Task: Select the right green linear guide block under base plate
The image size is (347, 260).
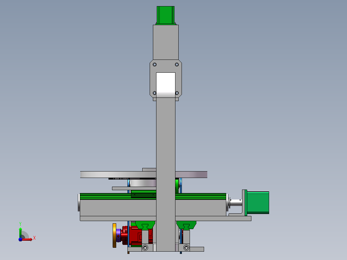Action: tap(186, 225)
